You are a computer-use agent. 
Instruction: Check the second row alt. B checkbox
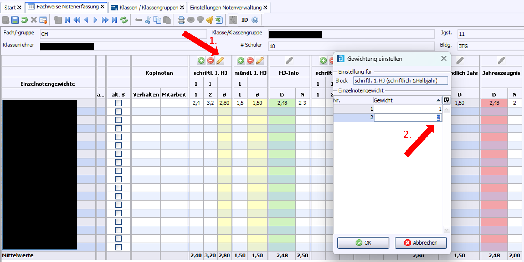point(118,111)
